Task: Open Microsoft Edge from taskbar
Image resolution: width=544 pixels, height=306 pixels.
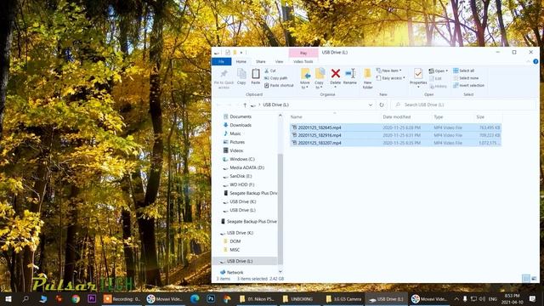Action: click(195, 298)
